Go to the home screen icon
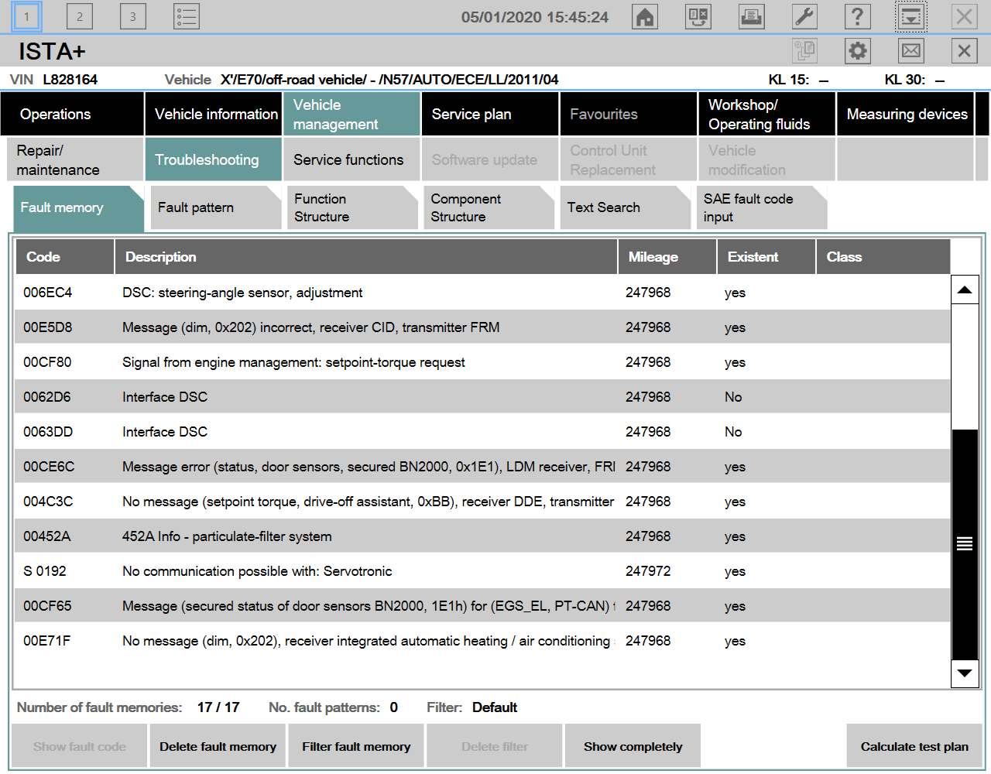Image resolution: width=991 pixels, height=774 pixels. click(644, 17)
